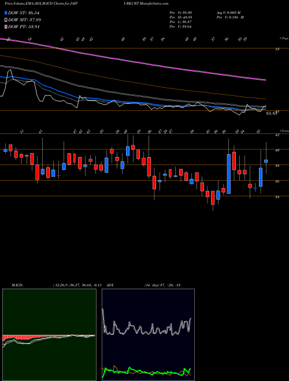Click the 40 price axis label
Viewport: 289px width, 381px height.
pyautogui.click(x=277, y=151)
